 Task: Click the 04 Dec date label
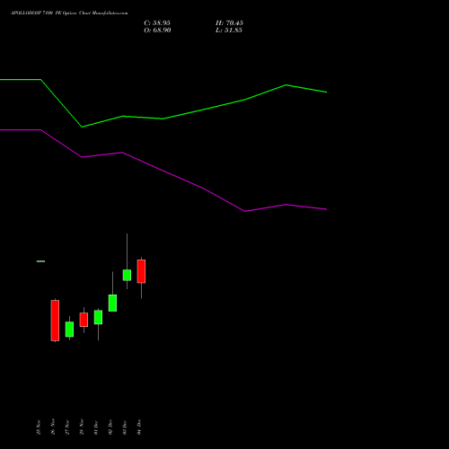click(x=139, y=427)
